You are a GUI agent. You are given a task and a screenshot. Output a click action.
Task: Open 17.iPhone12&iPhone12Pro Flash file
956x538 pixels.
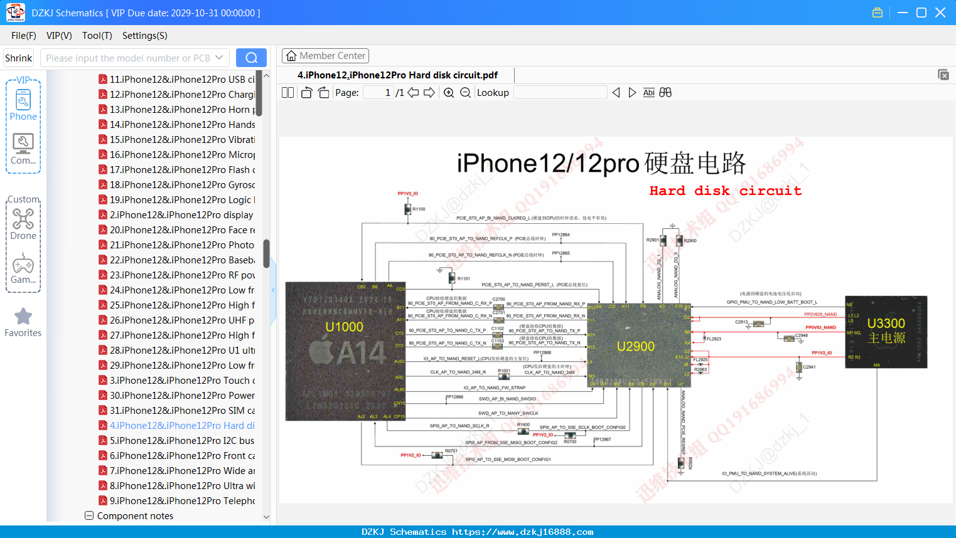click(x=176, y=169)
